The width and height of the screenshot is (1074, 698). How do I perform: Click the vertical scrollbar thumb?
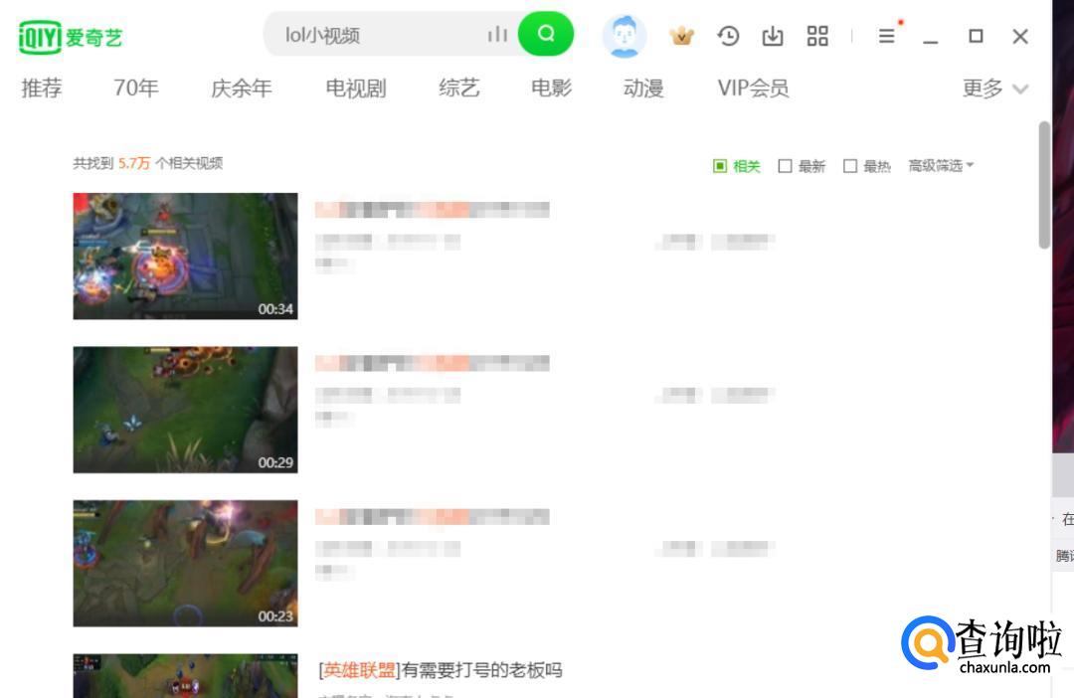1044,185
